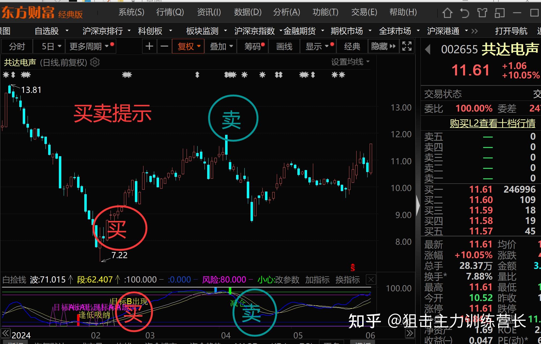Open the 交易(E) menu
This screenshot has width=541, height=344.
364,12
